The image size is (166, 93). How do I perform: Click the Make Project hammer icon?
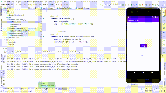(x=96, y=5)
